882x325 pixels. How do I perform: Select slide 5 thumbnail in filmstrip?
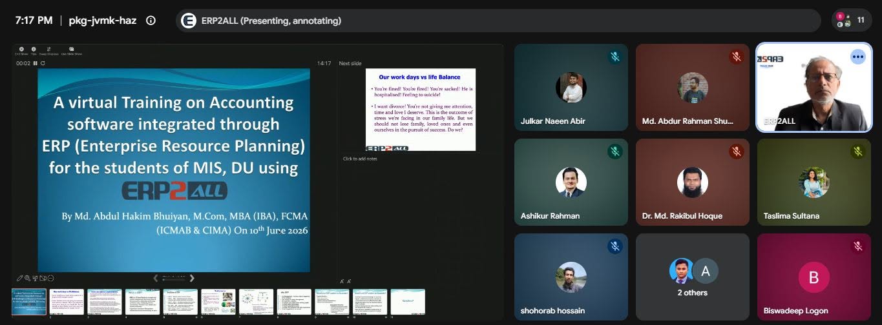point(180,302)
